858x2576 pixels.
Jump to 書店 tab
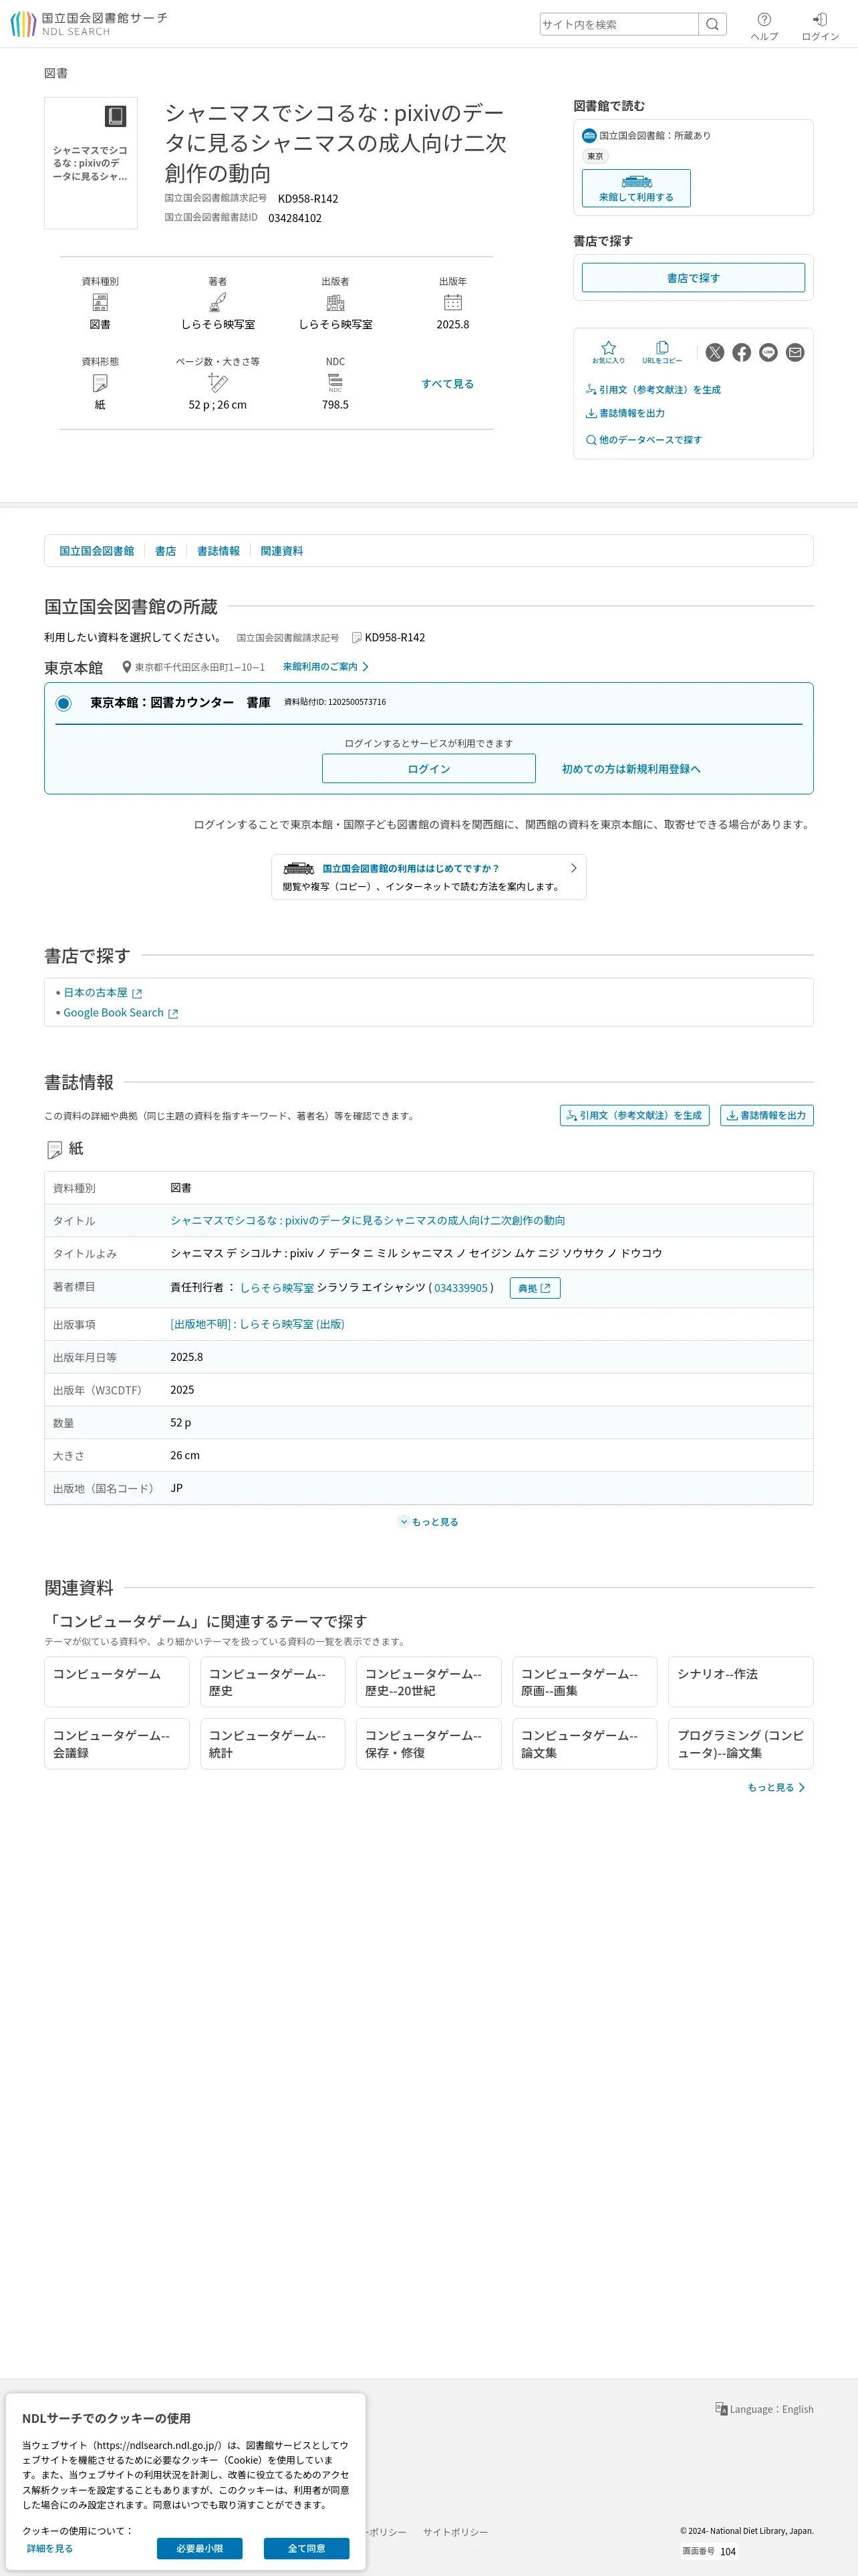click(166, 551)
